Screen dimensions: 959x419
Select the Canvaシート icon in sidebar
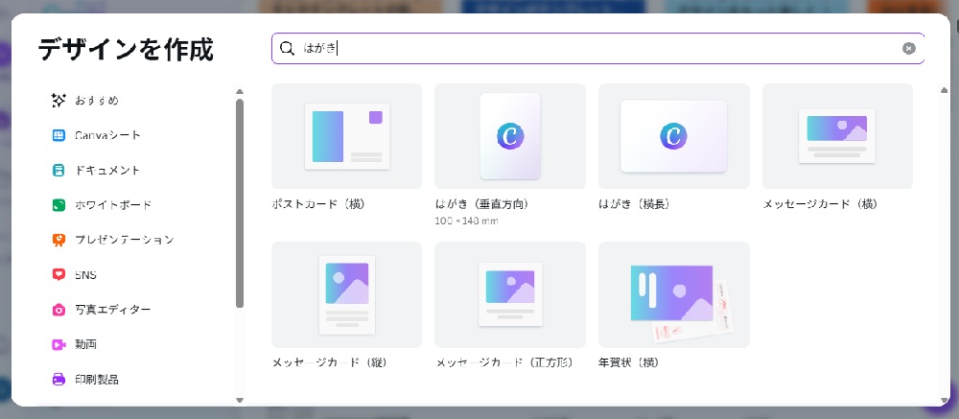(x=58, y=135)
